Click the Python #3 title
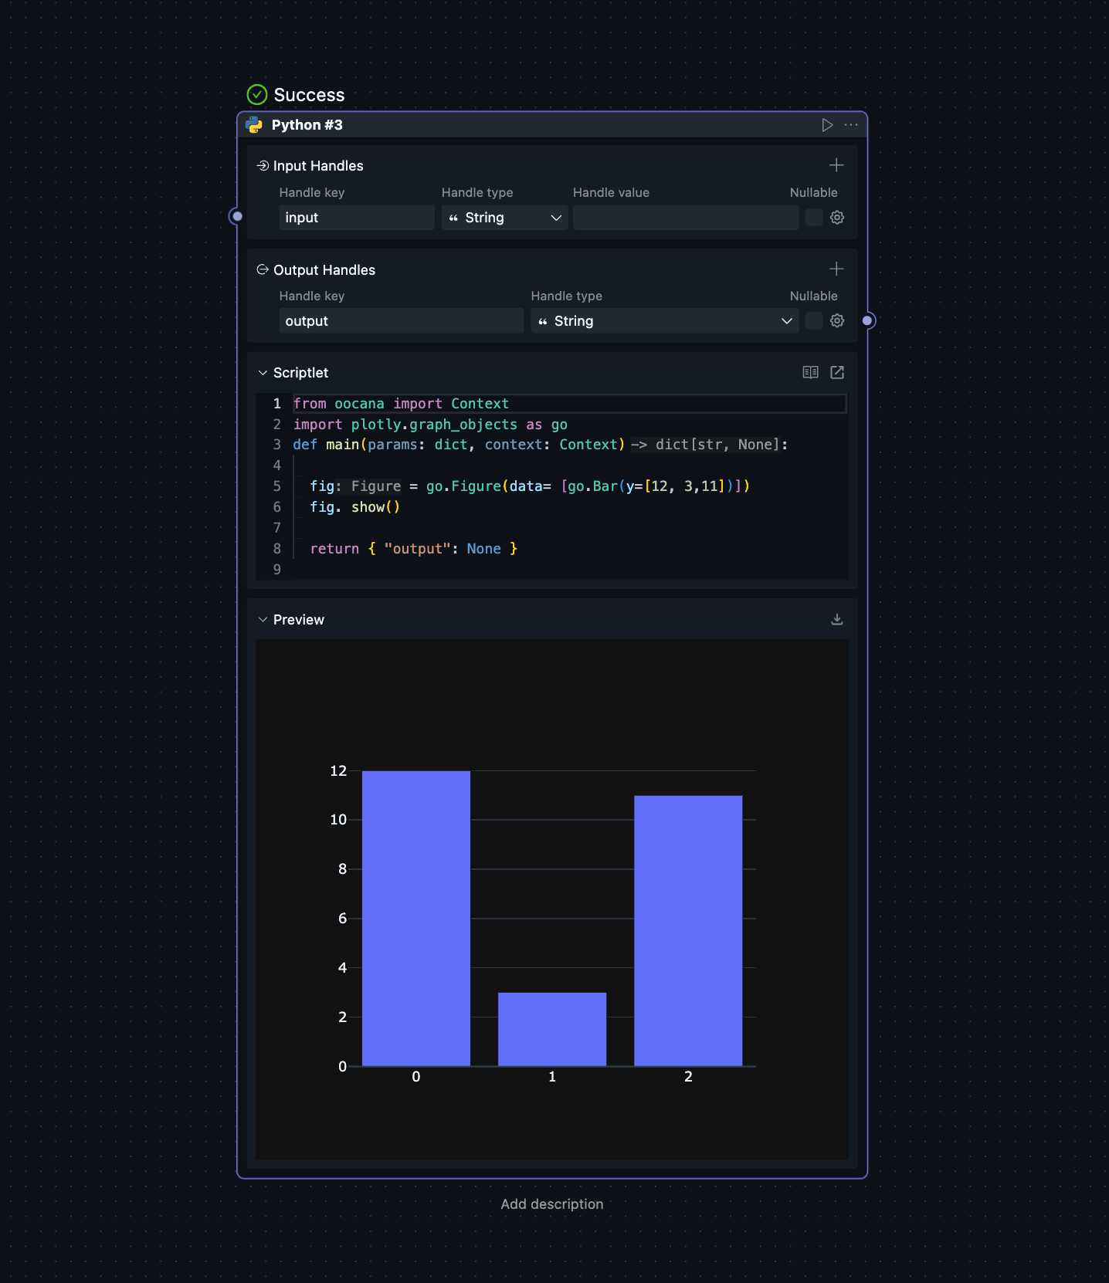1109x1283 pixels. tap(307, 125)
